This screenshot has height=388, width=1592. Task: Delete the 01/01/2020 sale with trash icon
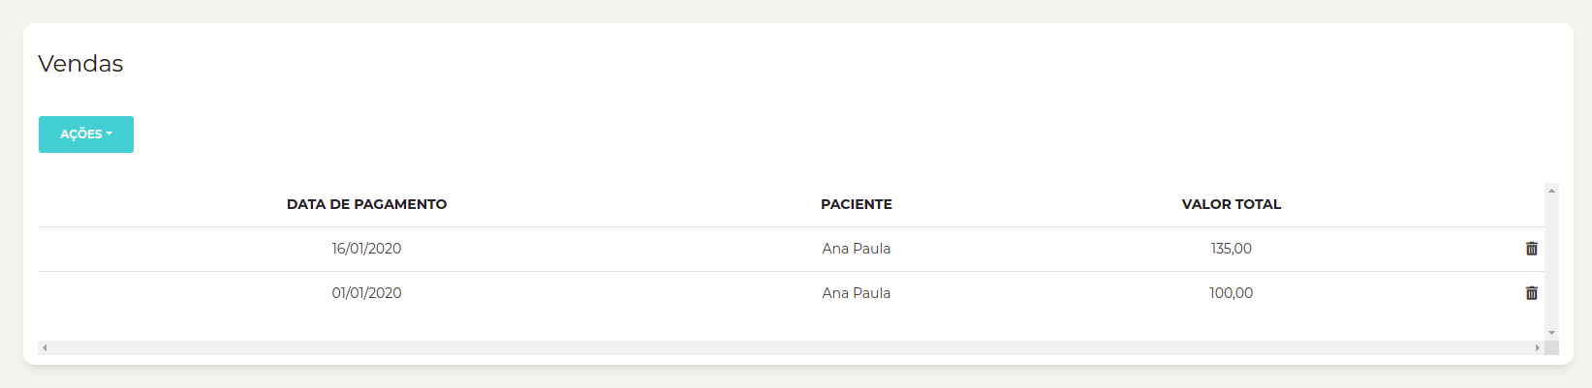[x=1532, y=293]
